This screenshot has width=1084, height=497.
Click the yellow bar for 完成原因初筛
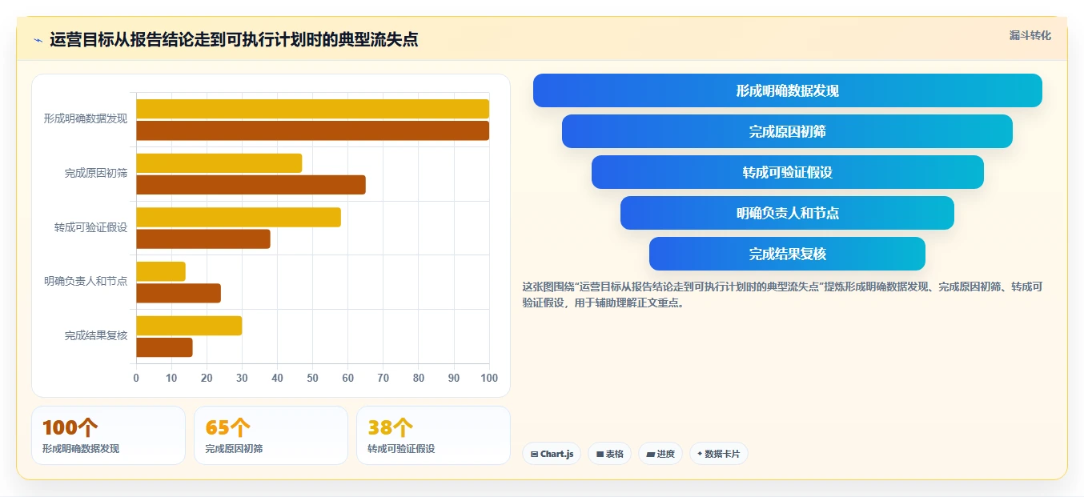[219, 163]
